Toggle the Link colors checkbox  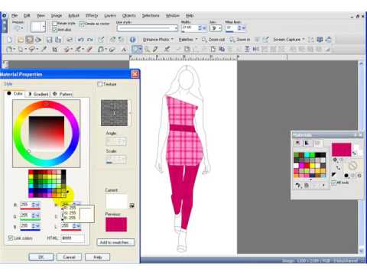11,238
